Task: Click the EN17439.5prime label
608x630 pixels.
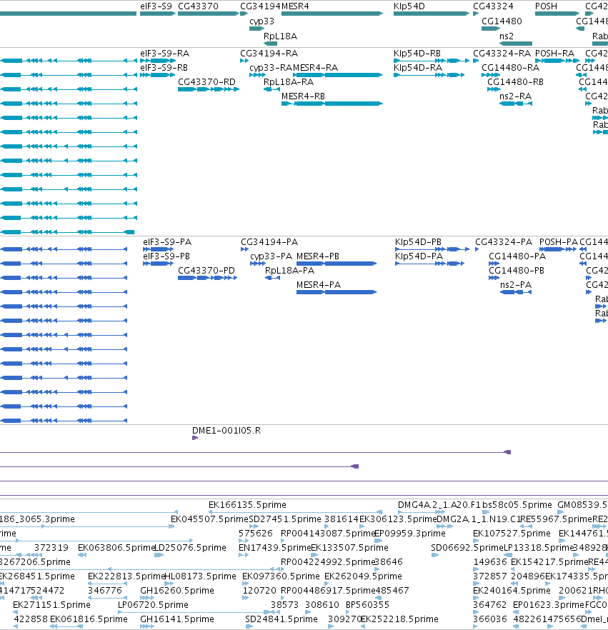Action: pyautogui.click(x=275, y=548)
